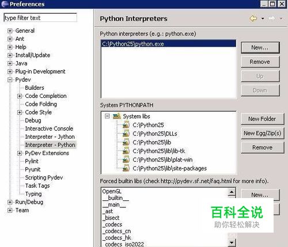Expand the Team preferences node

tap(10, 210)
